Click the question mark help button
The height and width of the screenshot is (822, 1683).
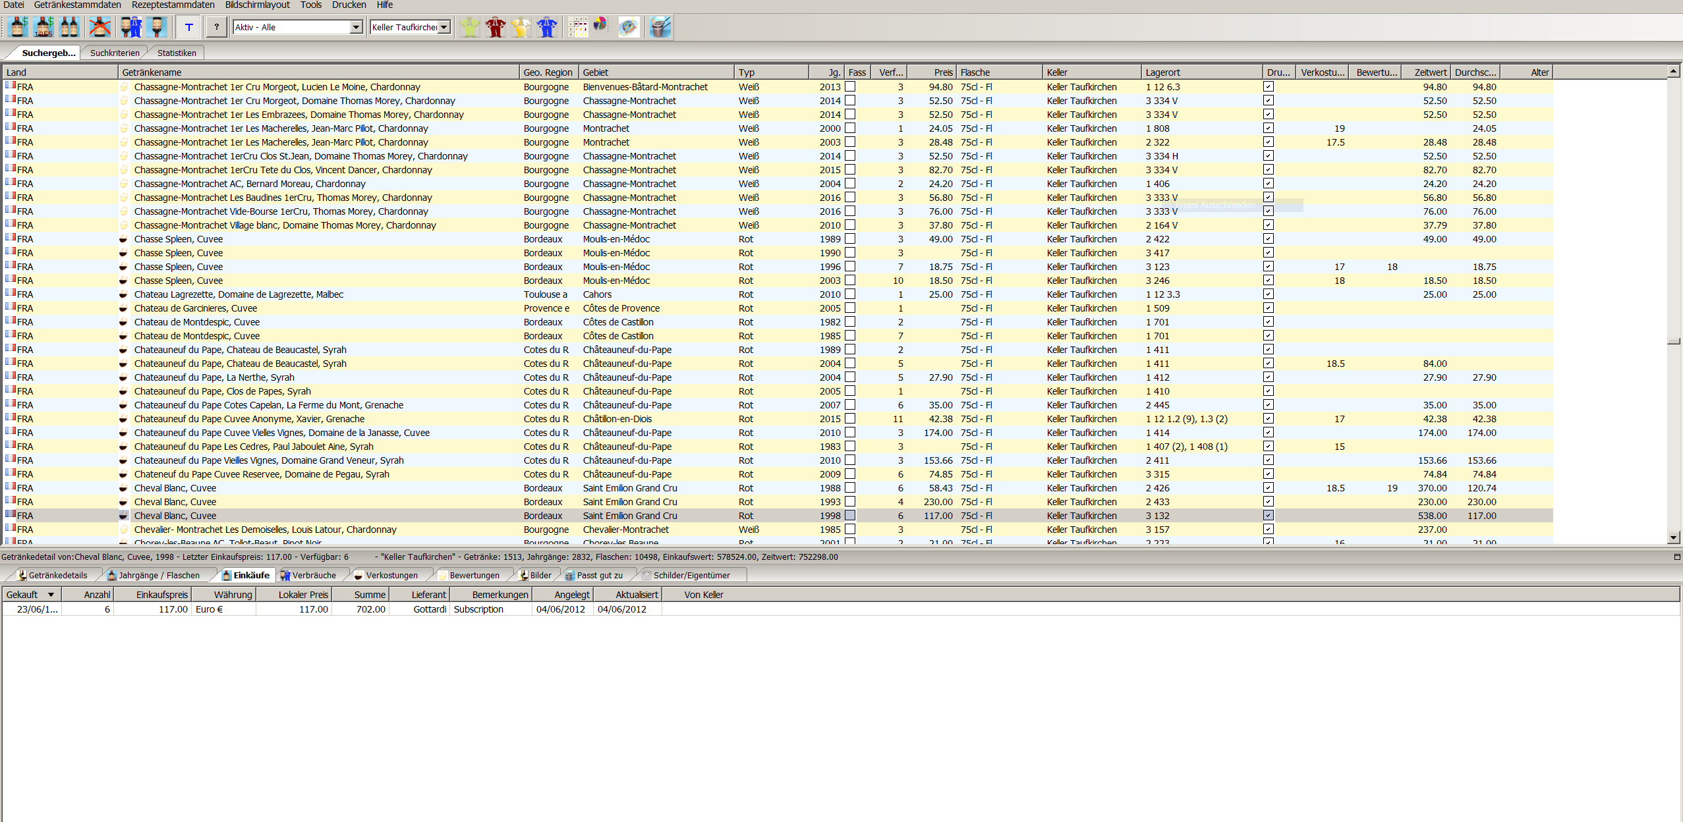click(x=216, y=27)
